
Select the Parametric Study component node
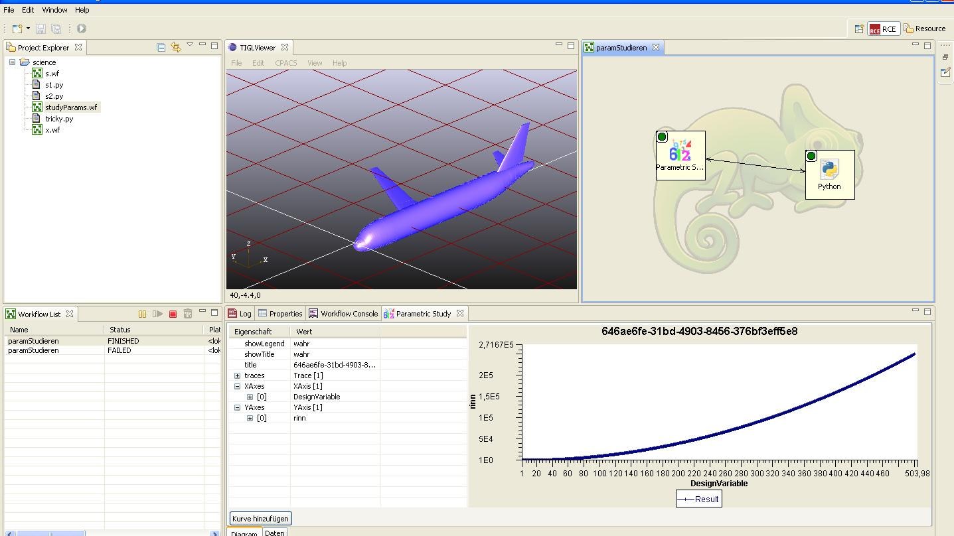[x=680, y=156]
